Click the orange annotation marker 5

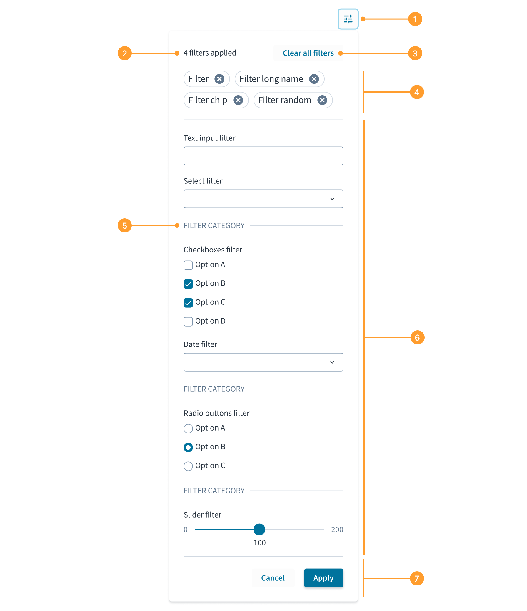click(x=124, y=226)
